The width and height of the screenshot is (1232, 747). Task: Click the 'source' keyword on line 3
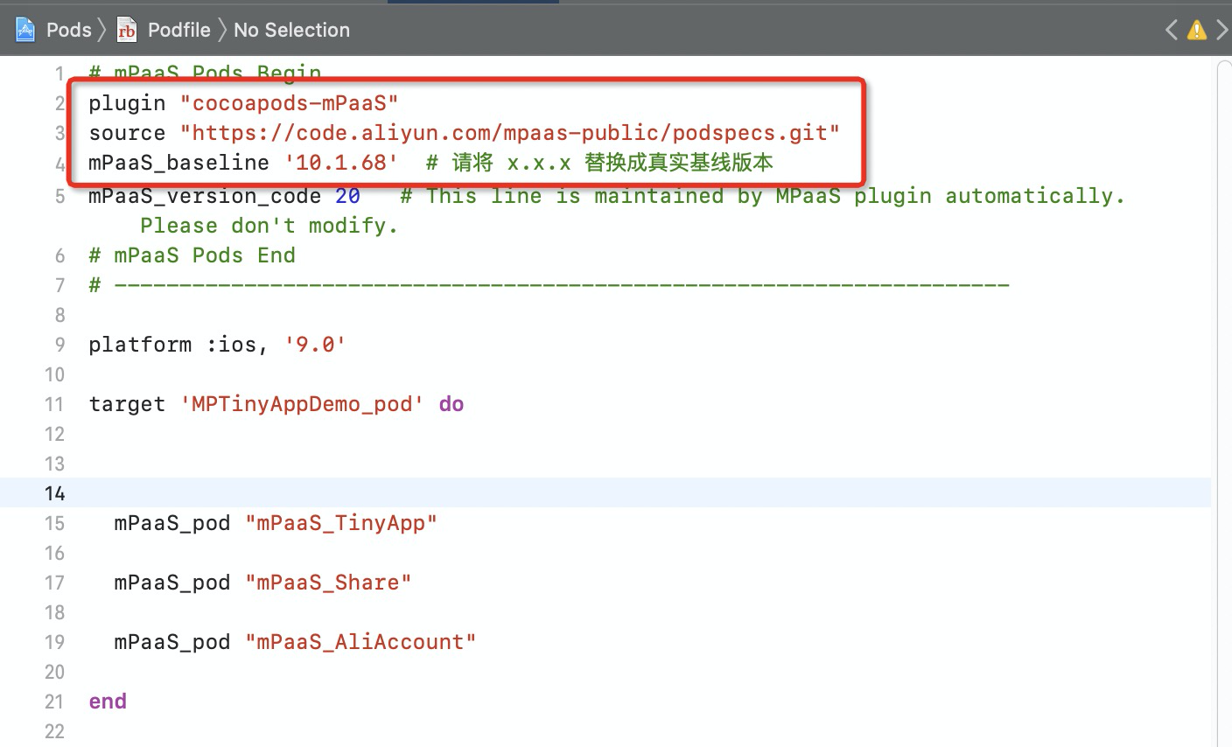pos(127,133)
